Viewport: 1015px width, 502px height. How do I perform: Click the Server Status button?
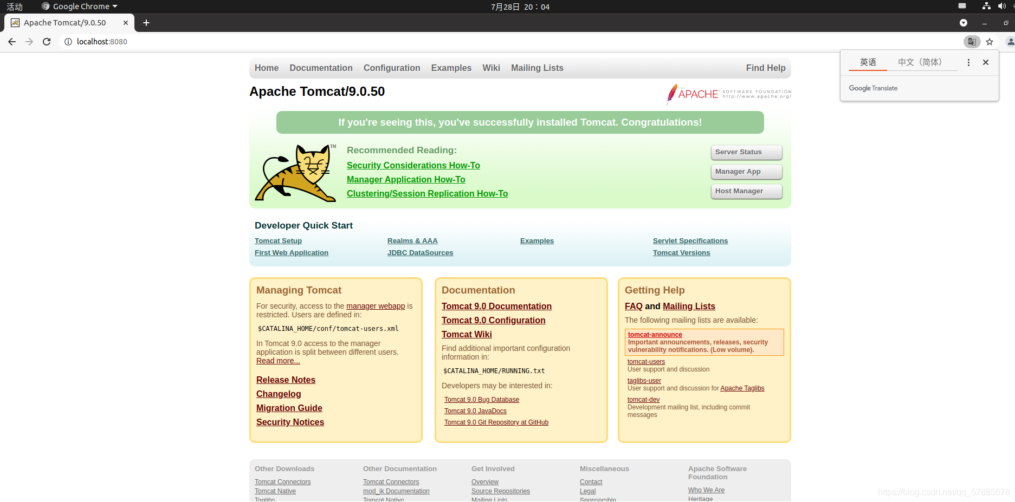pos(746,152)
